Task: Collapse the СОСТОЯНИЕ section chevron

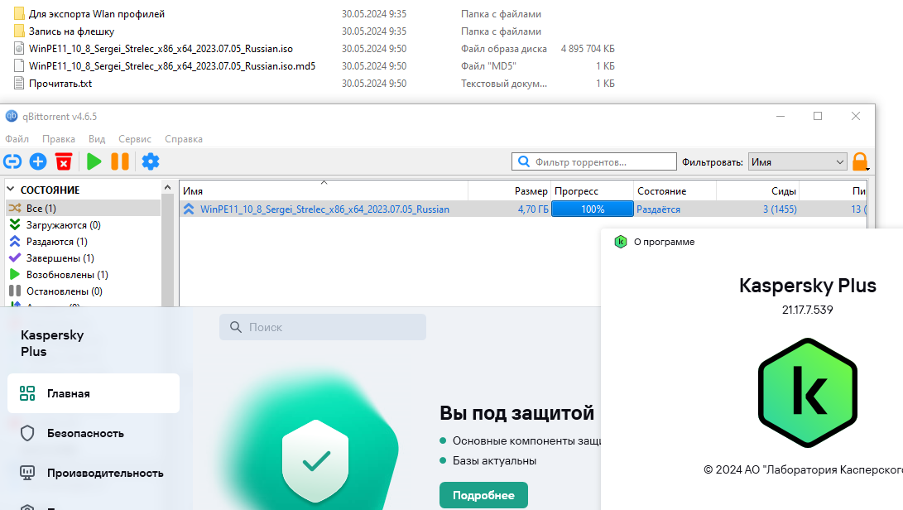Action: pos(11,189)
